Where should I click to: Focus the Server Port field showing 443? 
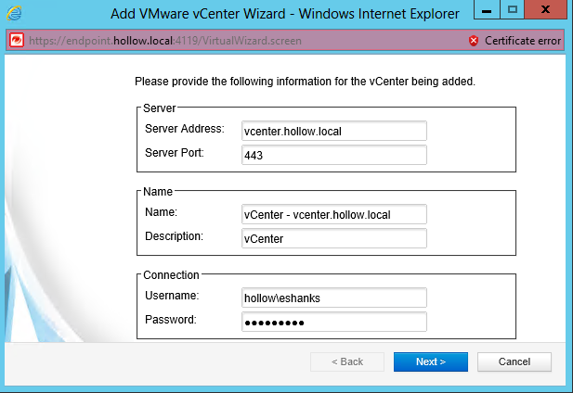(x=333, y=155)
